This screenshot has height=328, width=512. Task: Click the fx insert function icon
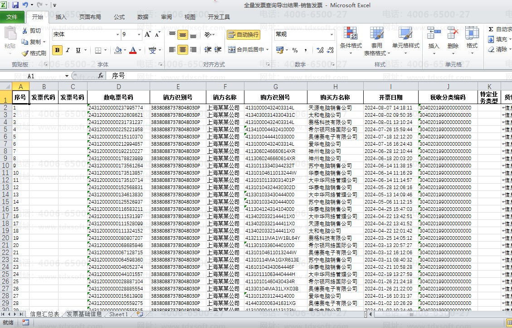[x=101, y=76]
